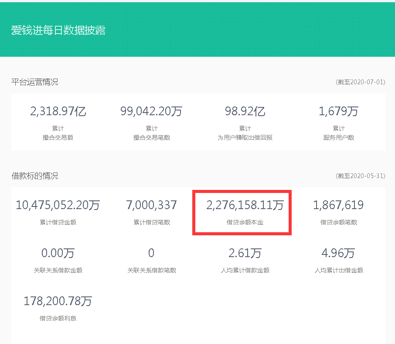The width and height of the screenshot is (395, 344).
Task: Click the 98.92亿 为用户赚取出借回报 value
Action: tap(244, 111)
